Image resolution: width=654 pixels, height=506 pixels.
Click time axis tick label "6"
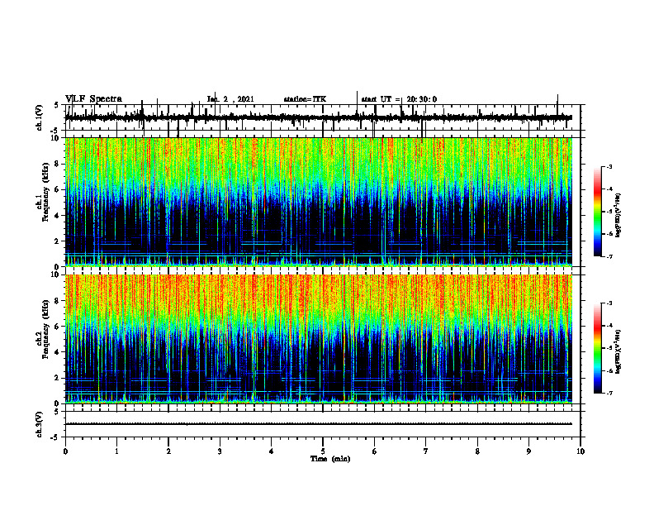[x=375, y=451]
